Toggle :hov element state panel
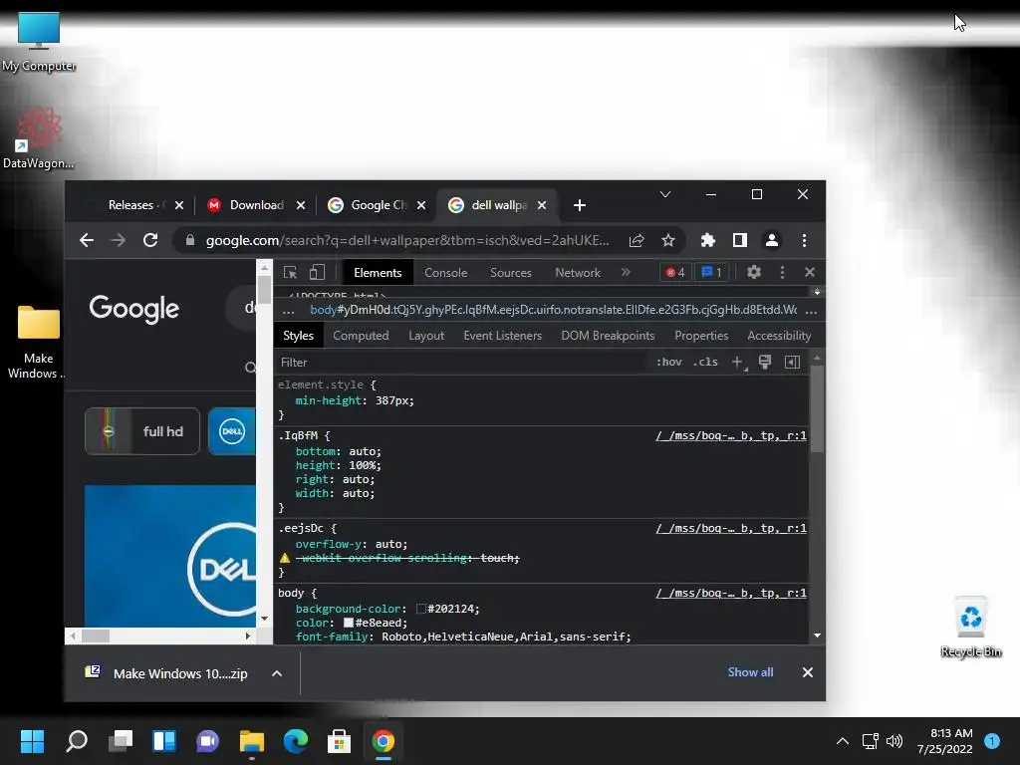 [668, 363]
